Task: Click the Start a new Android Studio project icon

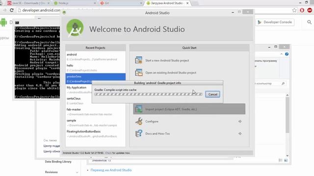Action: [138, 60]
